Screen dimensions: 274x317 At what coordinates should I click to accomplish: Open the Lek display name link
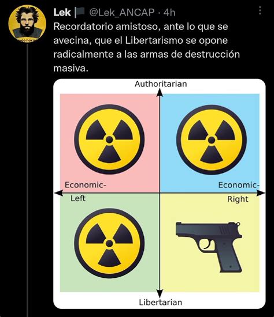[x=62, y=13]
